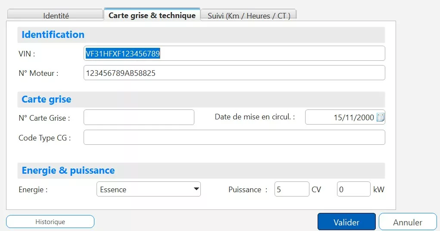Click the Carte grise section heading

[x=46, y=100]
